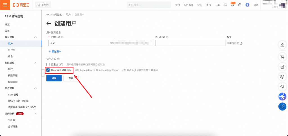This screenshot has height=136, width=288.
Task: Click the top search box
Action: coord(149,5)
